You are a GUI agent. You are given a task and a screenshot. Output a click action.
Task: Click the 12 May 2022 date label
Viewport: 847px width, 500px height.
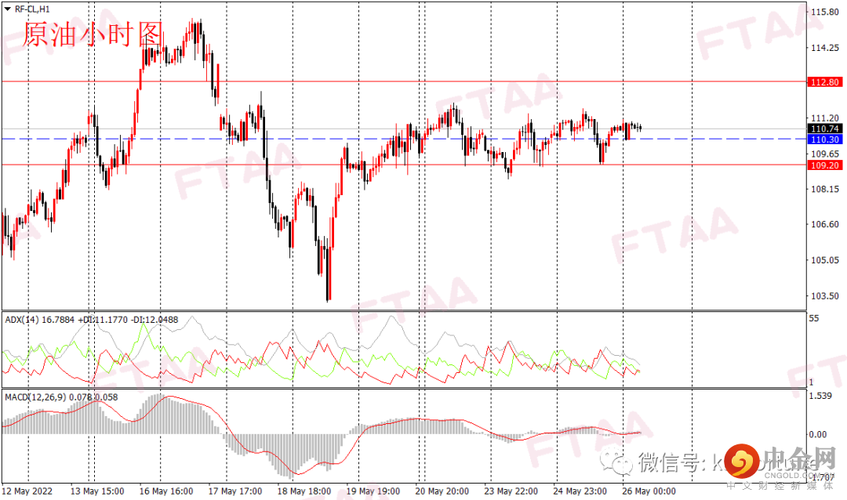(27, 491)
